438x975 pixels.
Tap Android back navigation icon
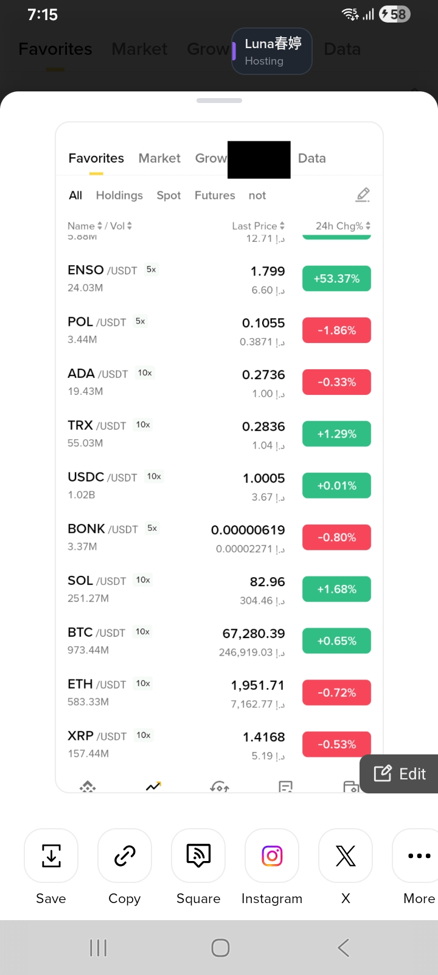click(x=343, y=948)
